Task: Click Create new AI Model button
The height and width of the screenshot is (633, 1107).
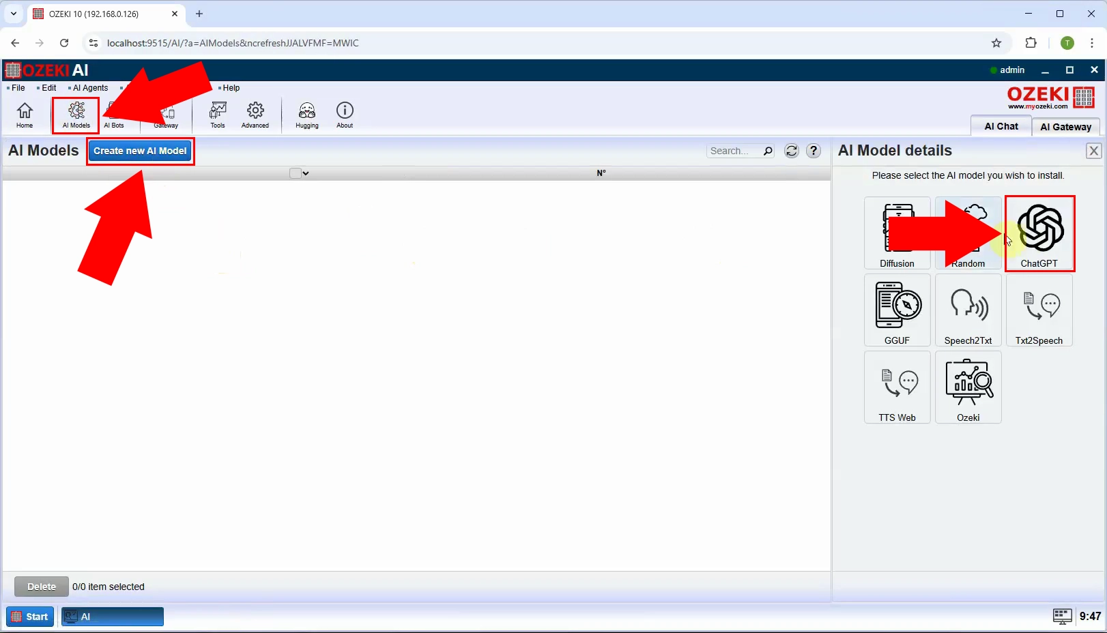Action: click(140, 151)
